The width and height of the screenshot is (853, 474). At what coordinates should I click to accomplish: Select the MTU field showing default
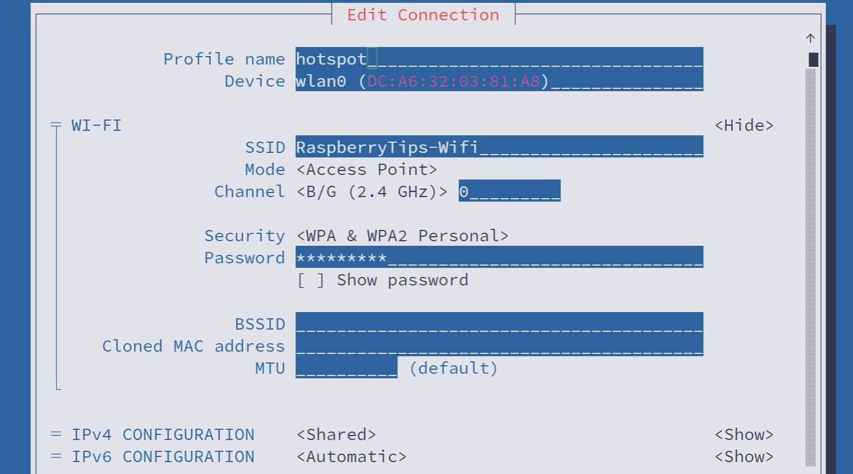click(x=346, y=368)
